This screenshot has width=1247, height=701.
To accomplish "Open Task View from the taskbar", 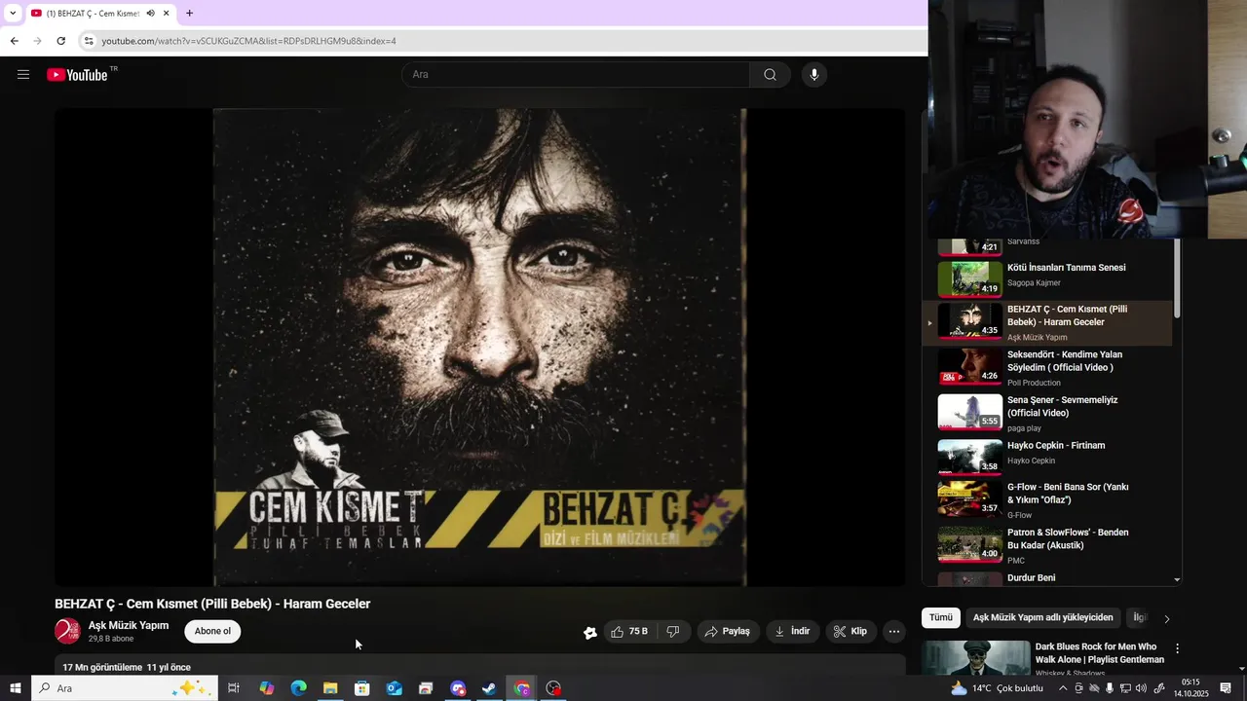I will 234,688.
